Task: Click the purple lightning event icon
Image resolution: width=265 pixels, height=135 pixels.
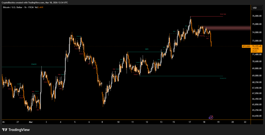Action: click(x=211, y=117)
